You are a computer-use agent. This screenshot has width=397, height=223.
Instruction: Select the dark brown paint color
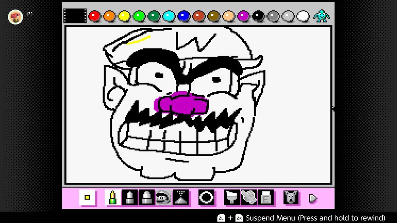(214, 16)
